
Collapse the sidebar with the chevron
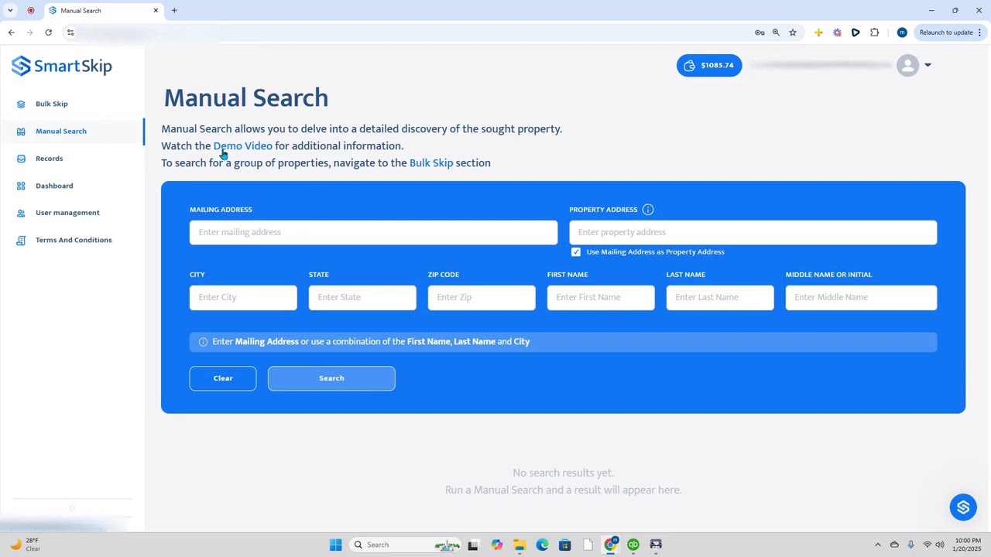click(72, 508)
